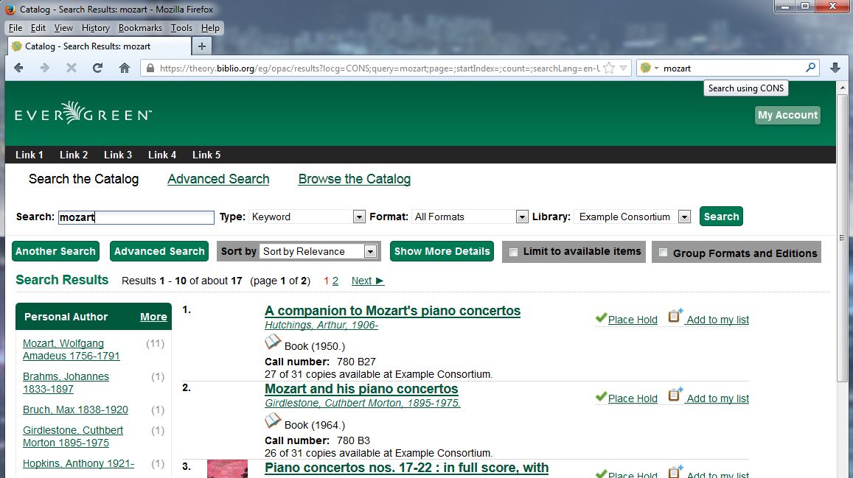Click the Evergreen logo
This screenshot has height=478, width=853.
tap(82, 114)
